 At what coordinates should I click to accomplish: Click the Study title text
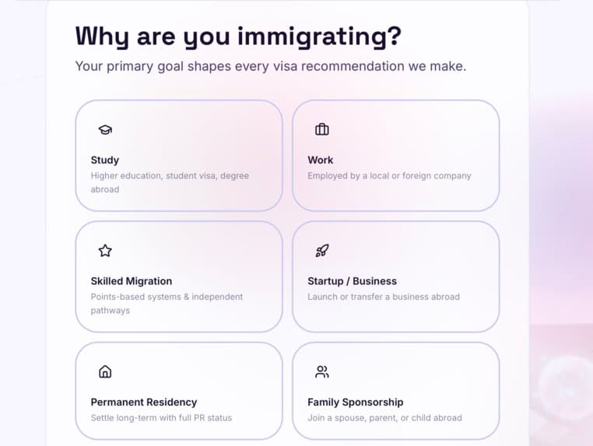(x=105, y=160)
